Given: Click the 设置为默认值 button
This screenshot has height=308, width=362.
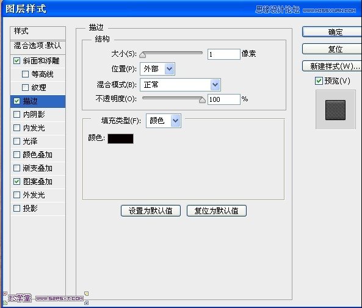Looking at the screenshot, I should (x=151, y=210).
